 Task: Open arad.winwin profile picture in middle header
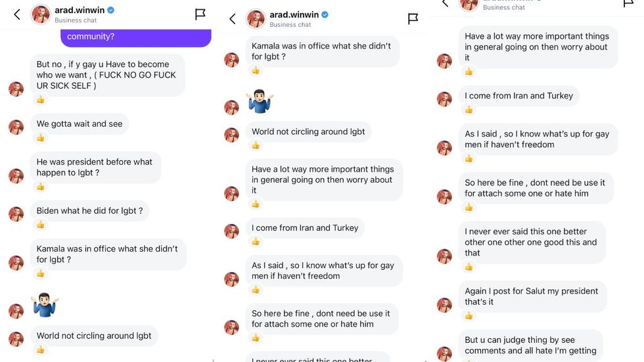click(256, 19)
